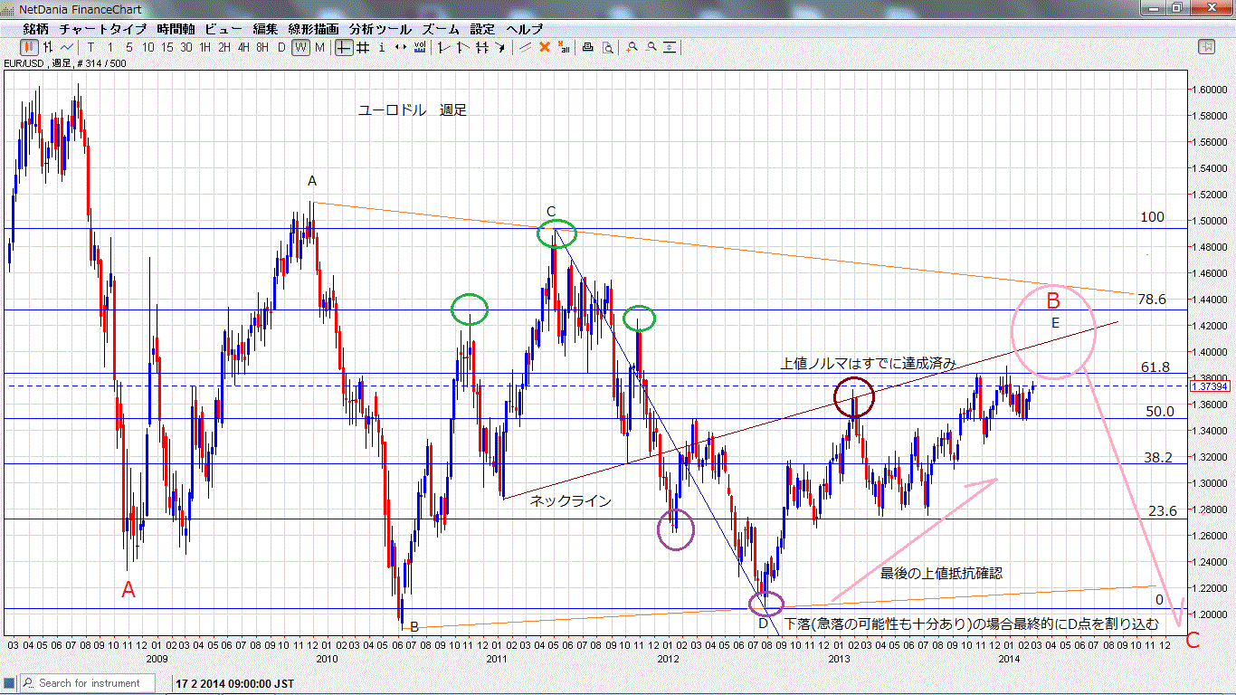Screen dimensions: 1236x695
Task: Switch to 10-minute timeframe
Action: click(x=147, y=47)
